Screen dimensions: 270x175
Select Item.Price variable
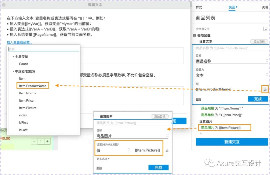tap(26, 101)
